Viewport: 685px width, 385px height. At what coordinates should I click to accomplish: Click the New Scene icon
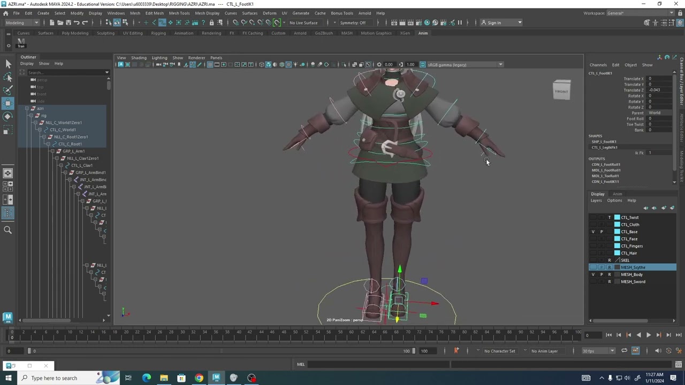click(52, 22)
